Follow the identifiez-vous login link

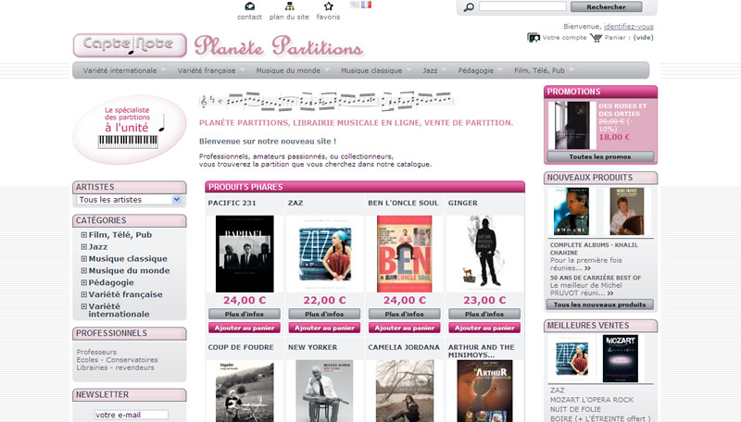[629, 27]
